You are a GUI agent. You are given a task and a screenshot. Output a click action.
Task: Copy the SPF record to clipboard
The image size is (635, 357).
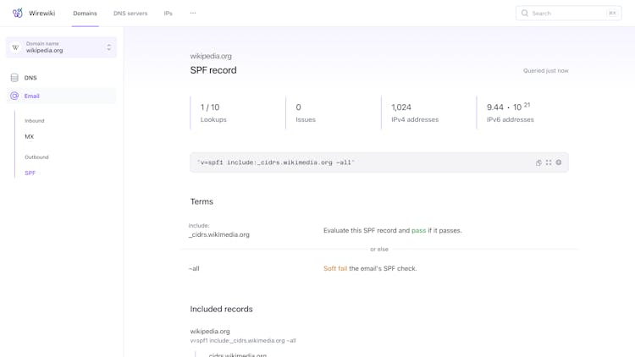pyautogui.click(x=538, y=162)
